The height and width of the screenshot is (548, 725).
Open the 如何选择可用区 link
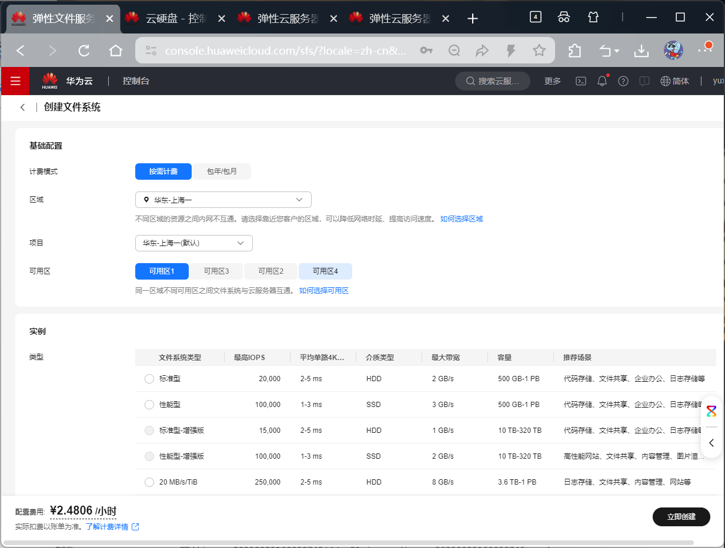pos(324,291)
